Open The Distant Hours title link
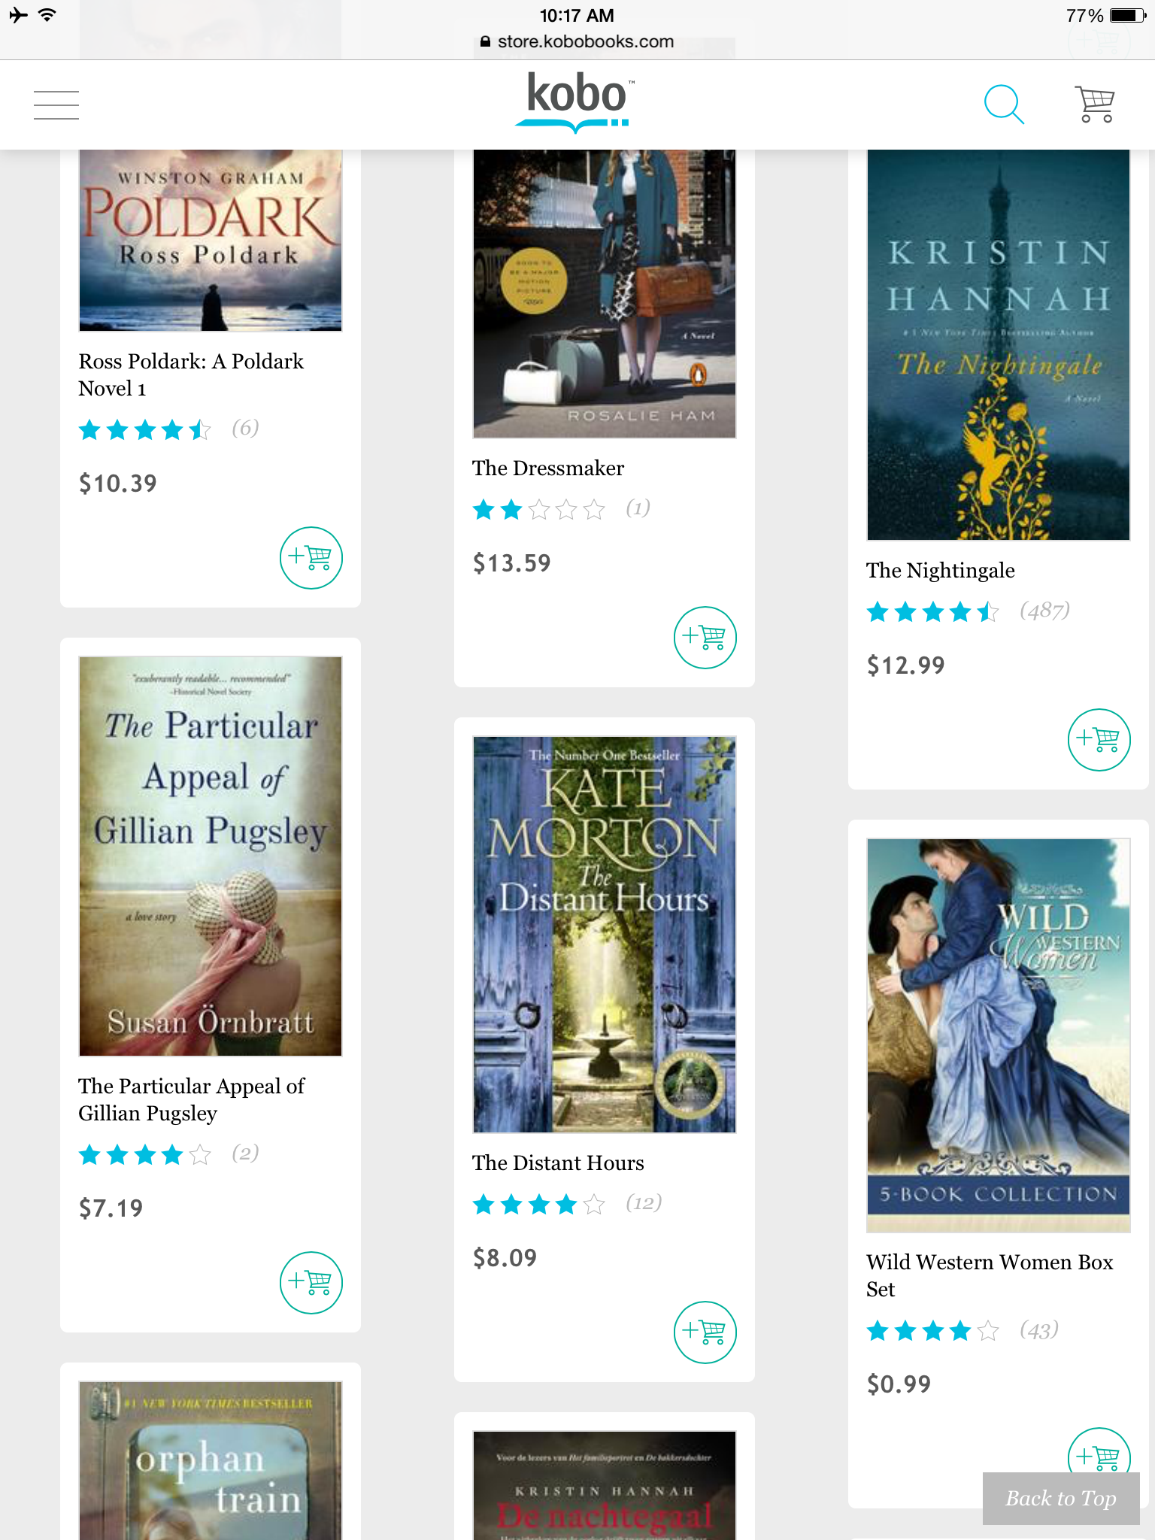 click(558, 1163)
